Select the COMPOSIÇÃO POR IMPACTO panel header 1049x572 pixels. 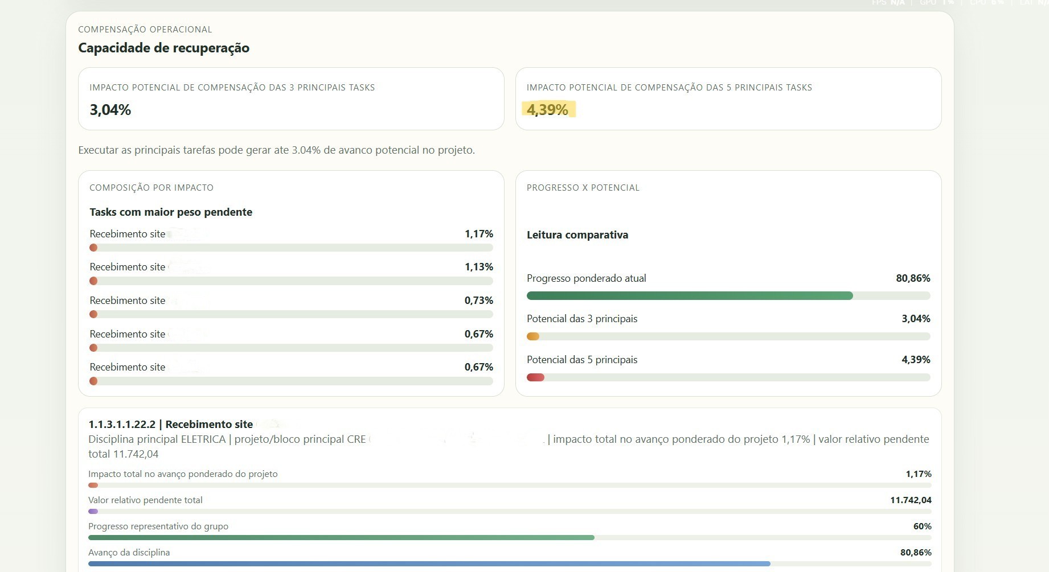[x=151, y=187]
